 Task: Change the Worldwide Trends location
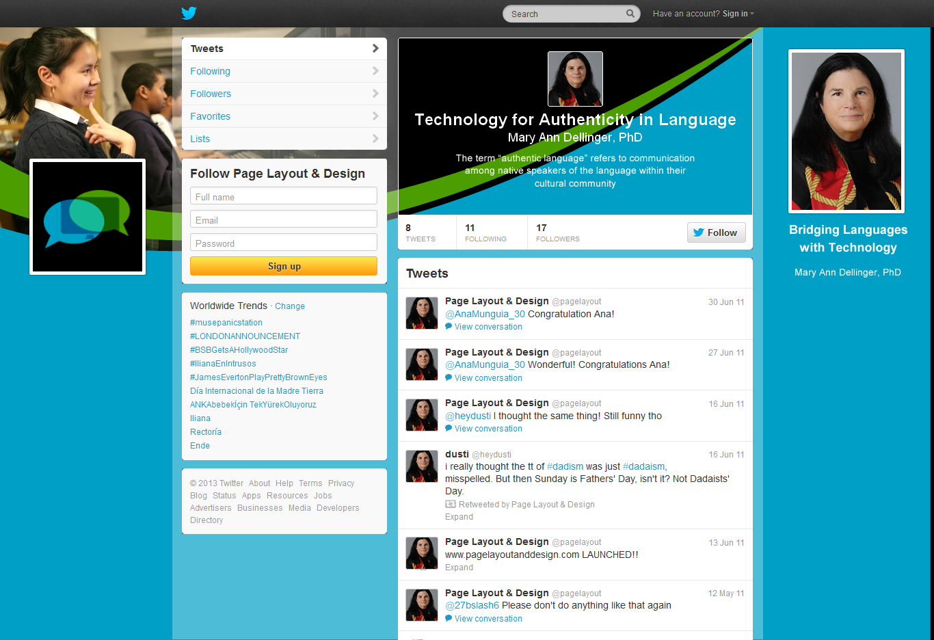click(x=290, y=306)
